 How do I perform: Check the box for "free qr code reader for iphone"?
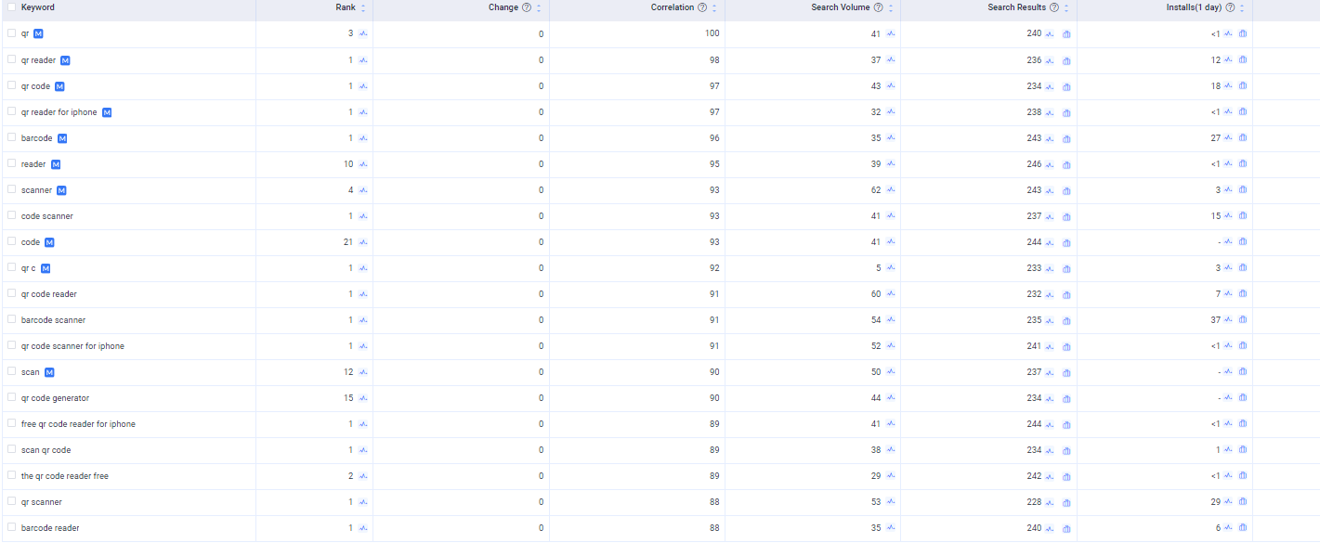pyautogui.click(x=11, y=422)
